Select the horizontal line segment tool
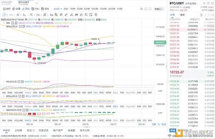215x139 pixels. point(11,15)
